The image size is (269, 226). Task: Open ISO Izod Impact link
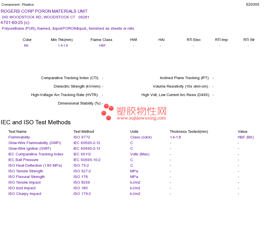click(x=22, y=188)
